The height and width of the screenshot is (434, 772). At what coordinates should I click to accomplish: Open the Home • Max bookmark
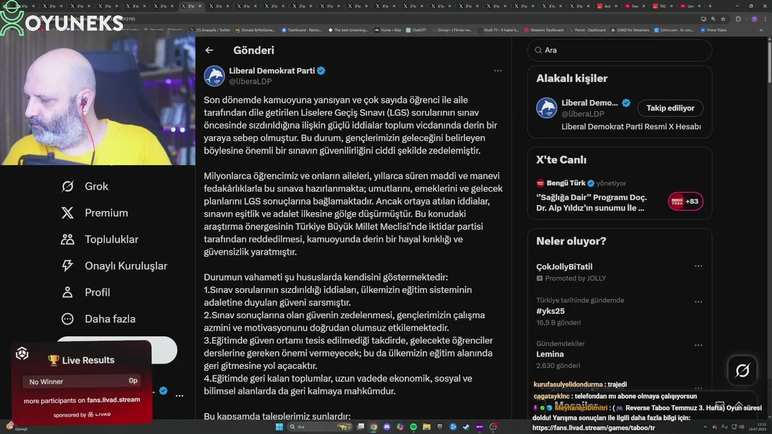click(388, 30)
